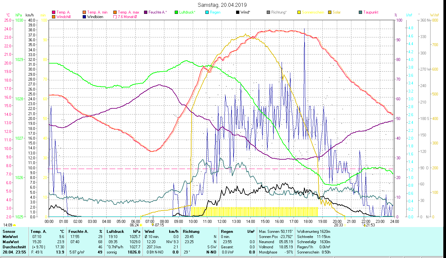The image size is (446, 258).
Task: Click the 12:00 label on time axis
Action: tap(222, 221)
